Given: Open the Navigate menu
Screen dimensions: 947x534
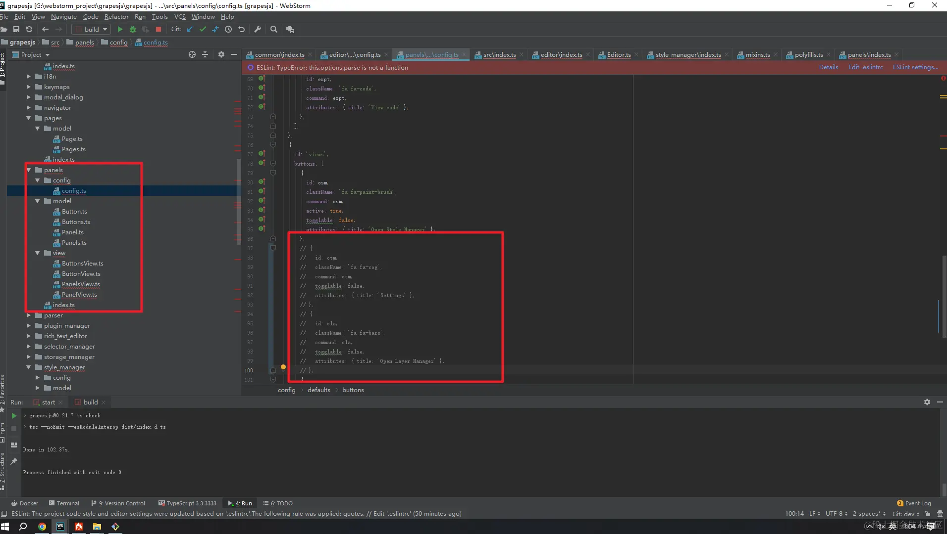Looking at the screenshot, I should click(x=64, y=17).
